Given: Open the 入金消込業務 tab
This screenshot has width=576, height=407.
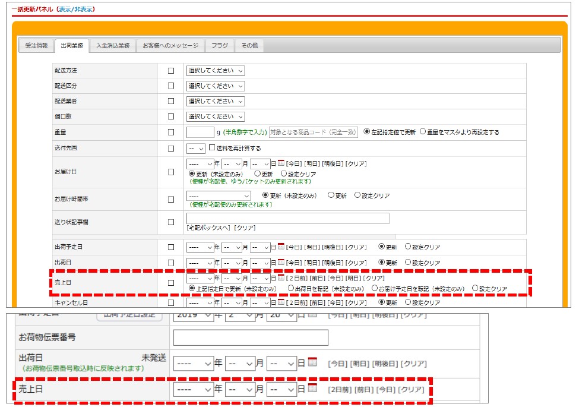Looking at the screenshot, I should pyautogui.click(x=113, y=46).
